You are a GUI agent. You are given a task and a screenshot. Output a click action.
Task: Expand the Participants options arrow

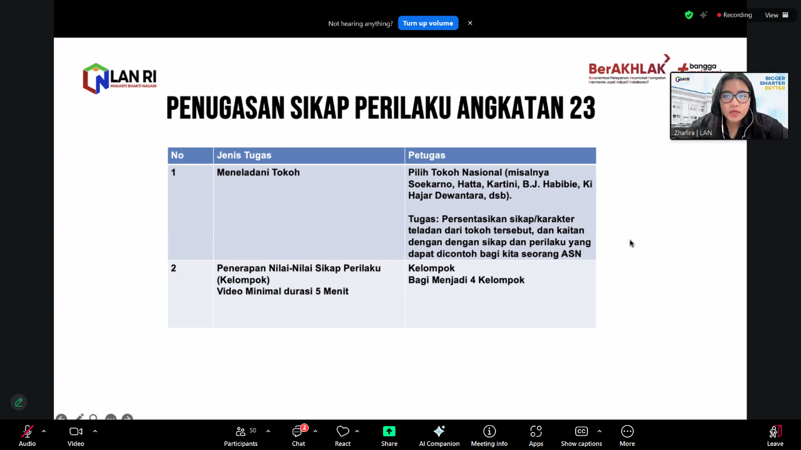(x=268, y=431)
